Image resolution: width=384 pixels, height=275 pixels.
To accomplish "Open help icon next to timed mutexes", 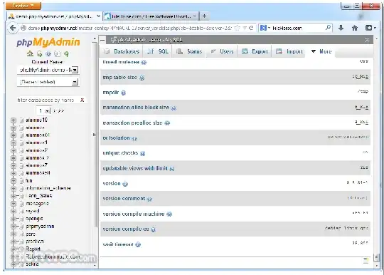I will tap(144, 62).
